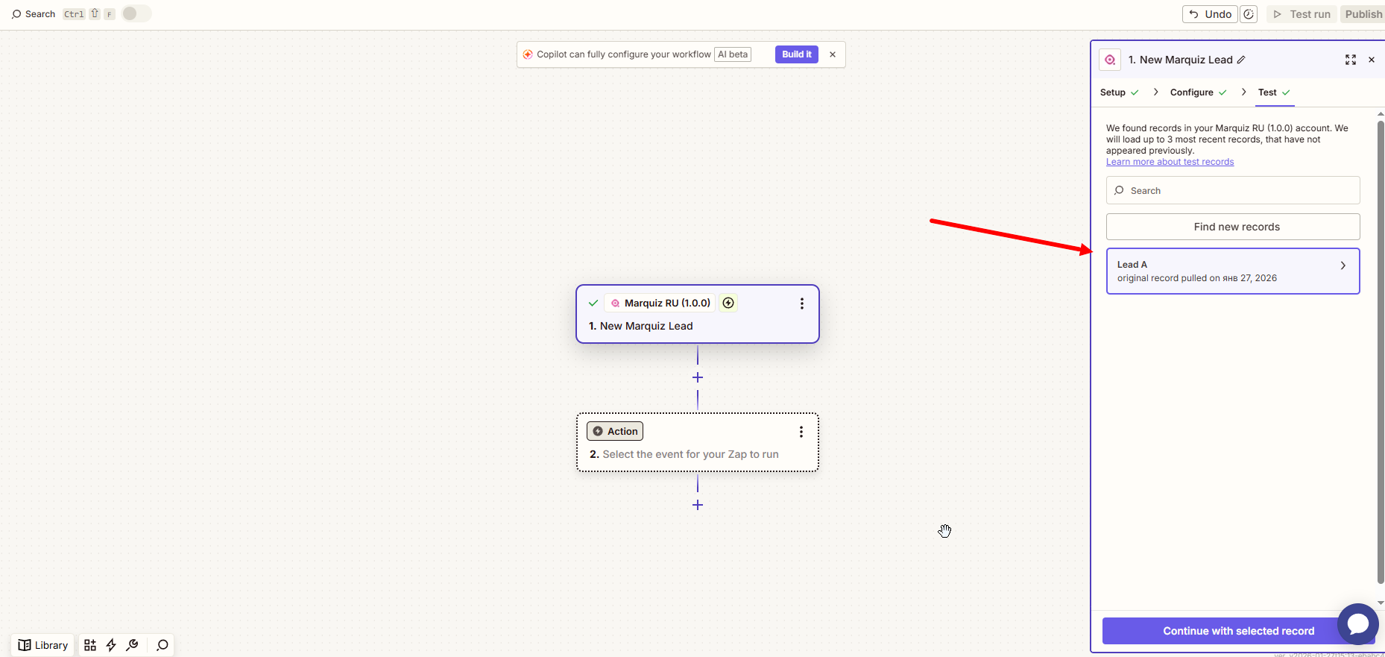
Task: Expand the side panel to full screen
Action: tap(1350, 60)
